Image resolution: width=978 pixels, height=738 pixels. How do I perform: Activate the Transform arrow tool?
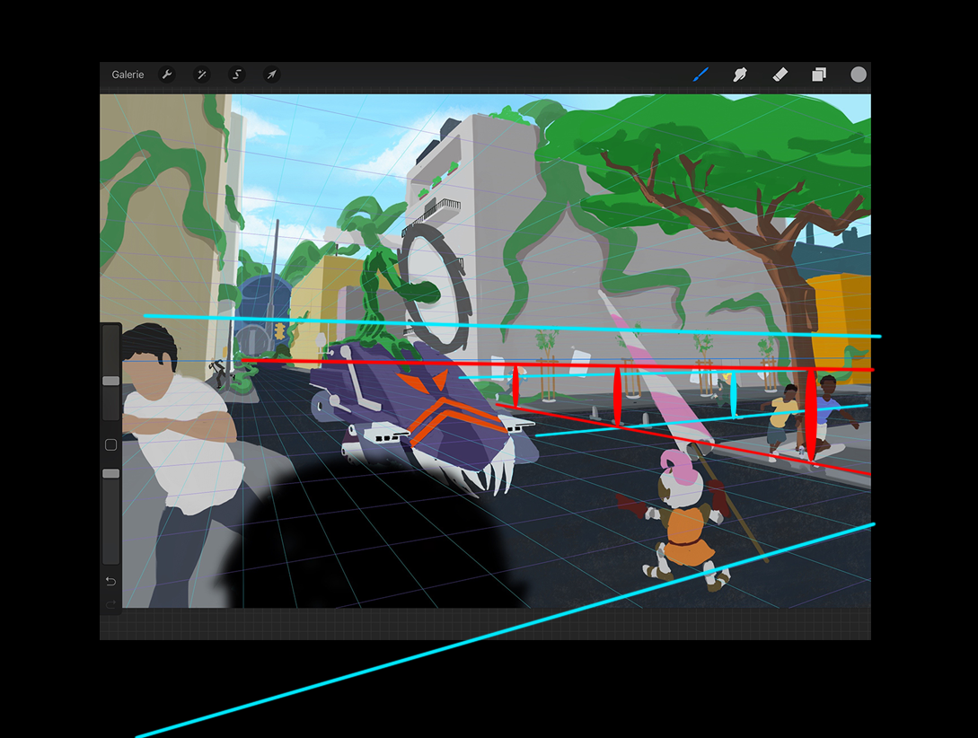[271, 75]
